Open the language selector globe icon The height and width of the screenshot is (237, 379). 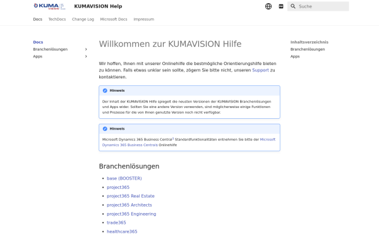pyautogui.click(x=268, y=6)
